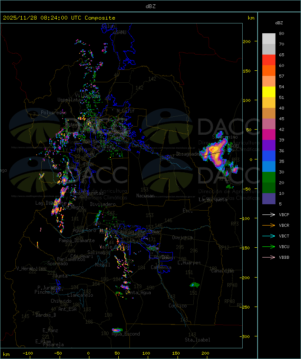This screenshot has width=301, height=359.
Task: Click the legend value 65
Action: pos(281,55)
